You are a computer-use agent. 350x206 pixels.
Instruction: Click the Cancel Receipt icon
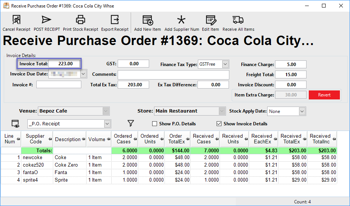16,20
